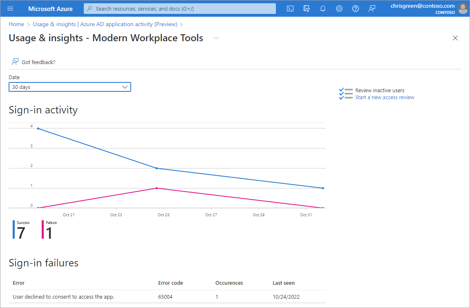
Task: Click the pink Failure legend swatch
Action: coord(43,230)
